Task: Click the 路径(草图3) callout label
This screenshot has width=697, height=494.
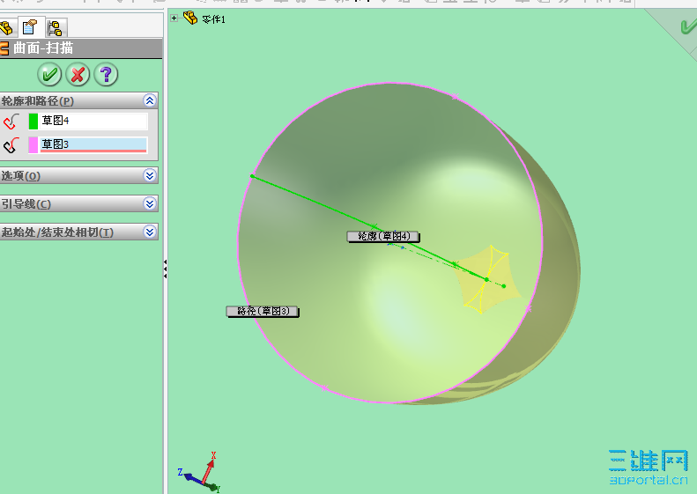Action: [x=263, y=312]
